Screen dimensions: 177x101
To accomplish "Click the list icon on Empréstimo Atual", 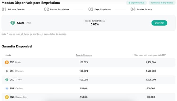I will (129, 3).
